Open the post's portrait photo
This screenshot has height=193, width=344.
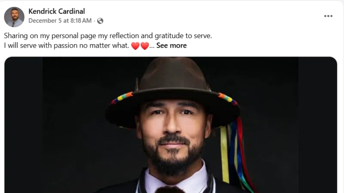click(x=171, y=125)
